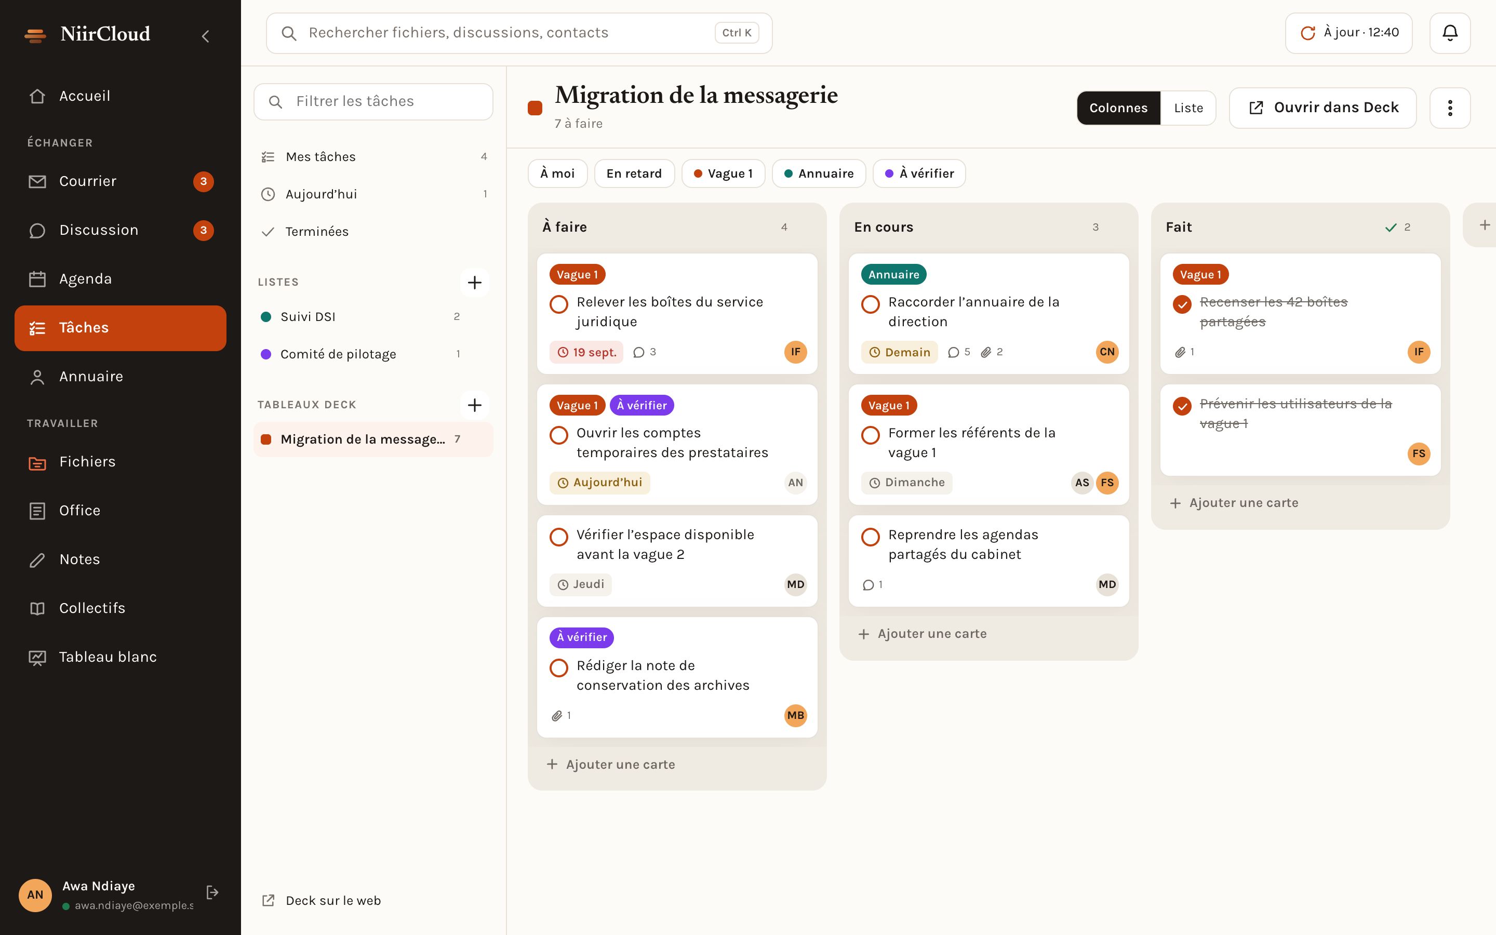Open Notes in the sidebar
Image resolution: width=1496 pixels, height=935 pixels.
[x=121, y=559]
